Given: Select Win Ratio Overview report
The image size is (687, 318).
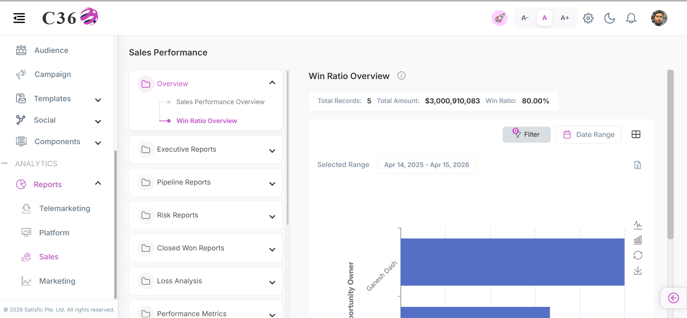Looking at the screenshot, I should coord(206,121).
